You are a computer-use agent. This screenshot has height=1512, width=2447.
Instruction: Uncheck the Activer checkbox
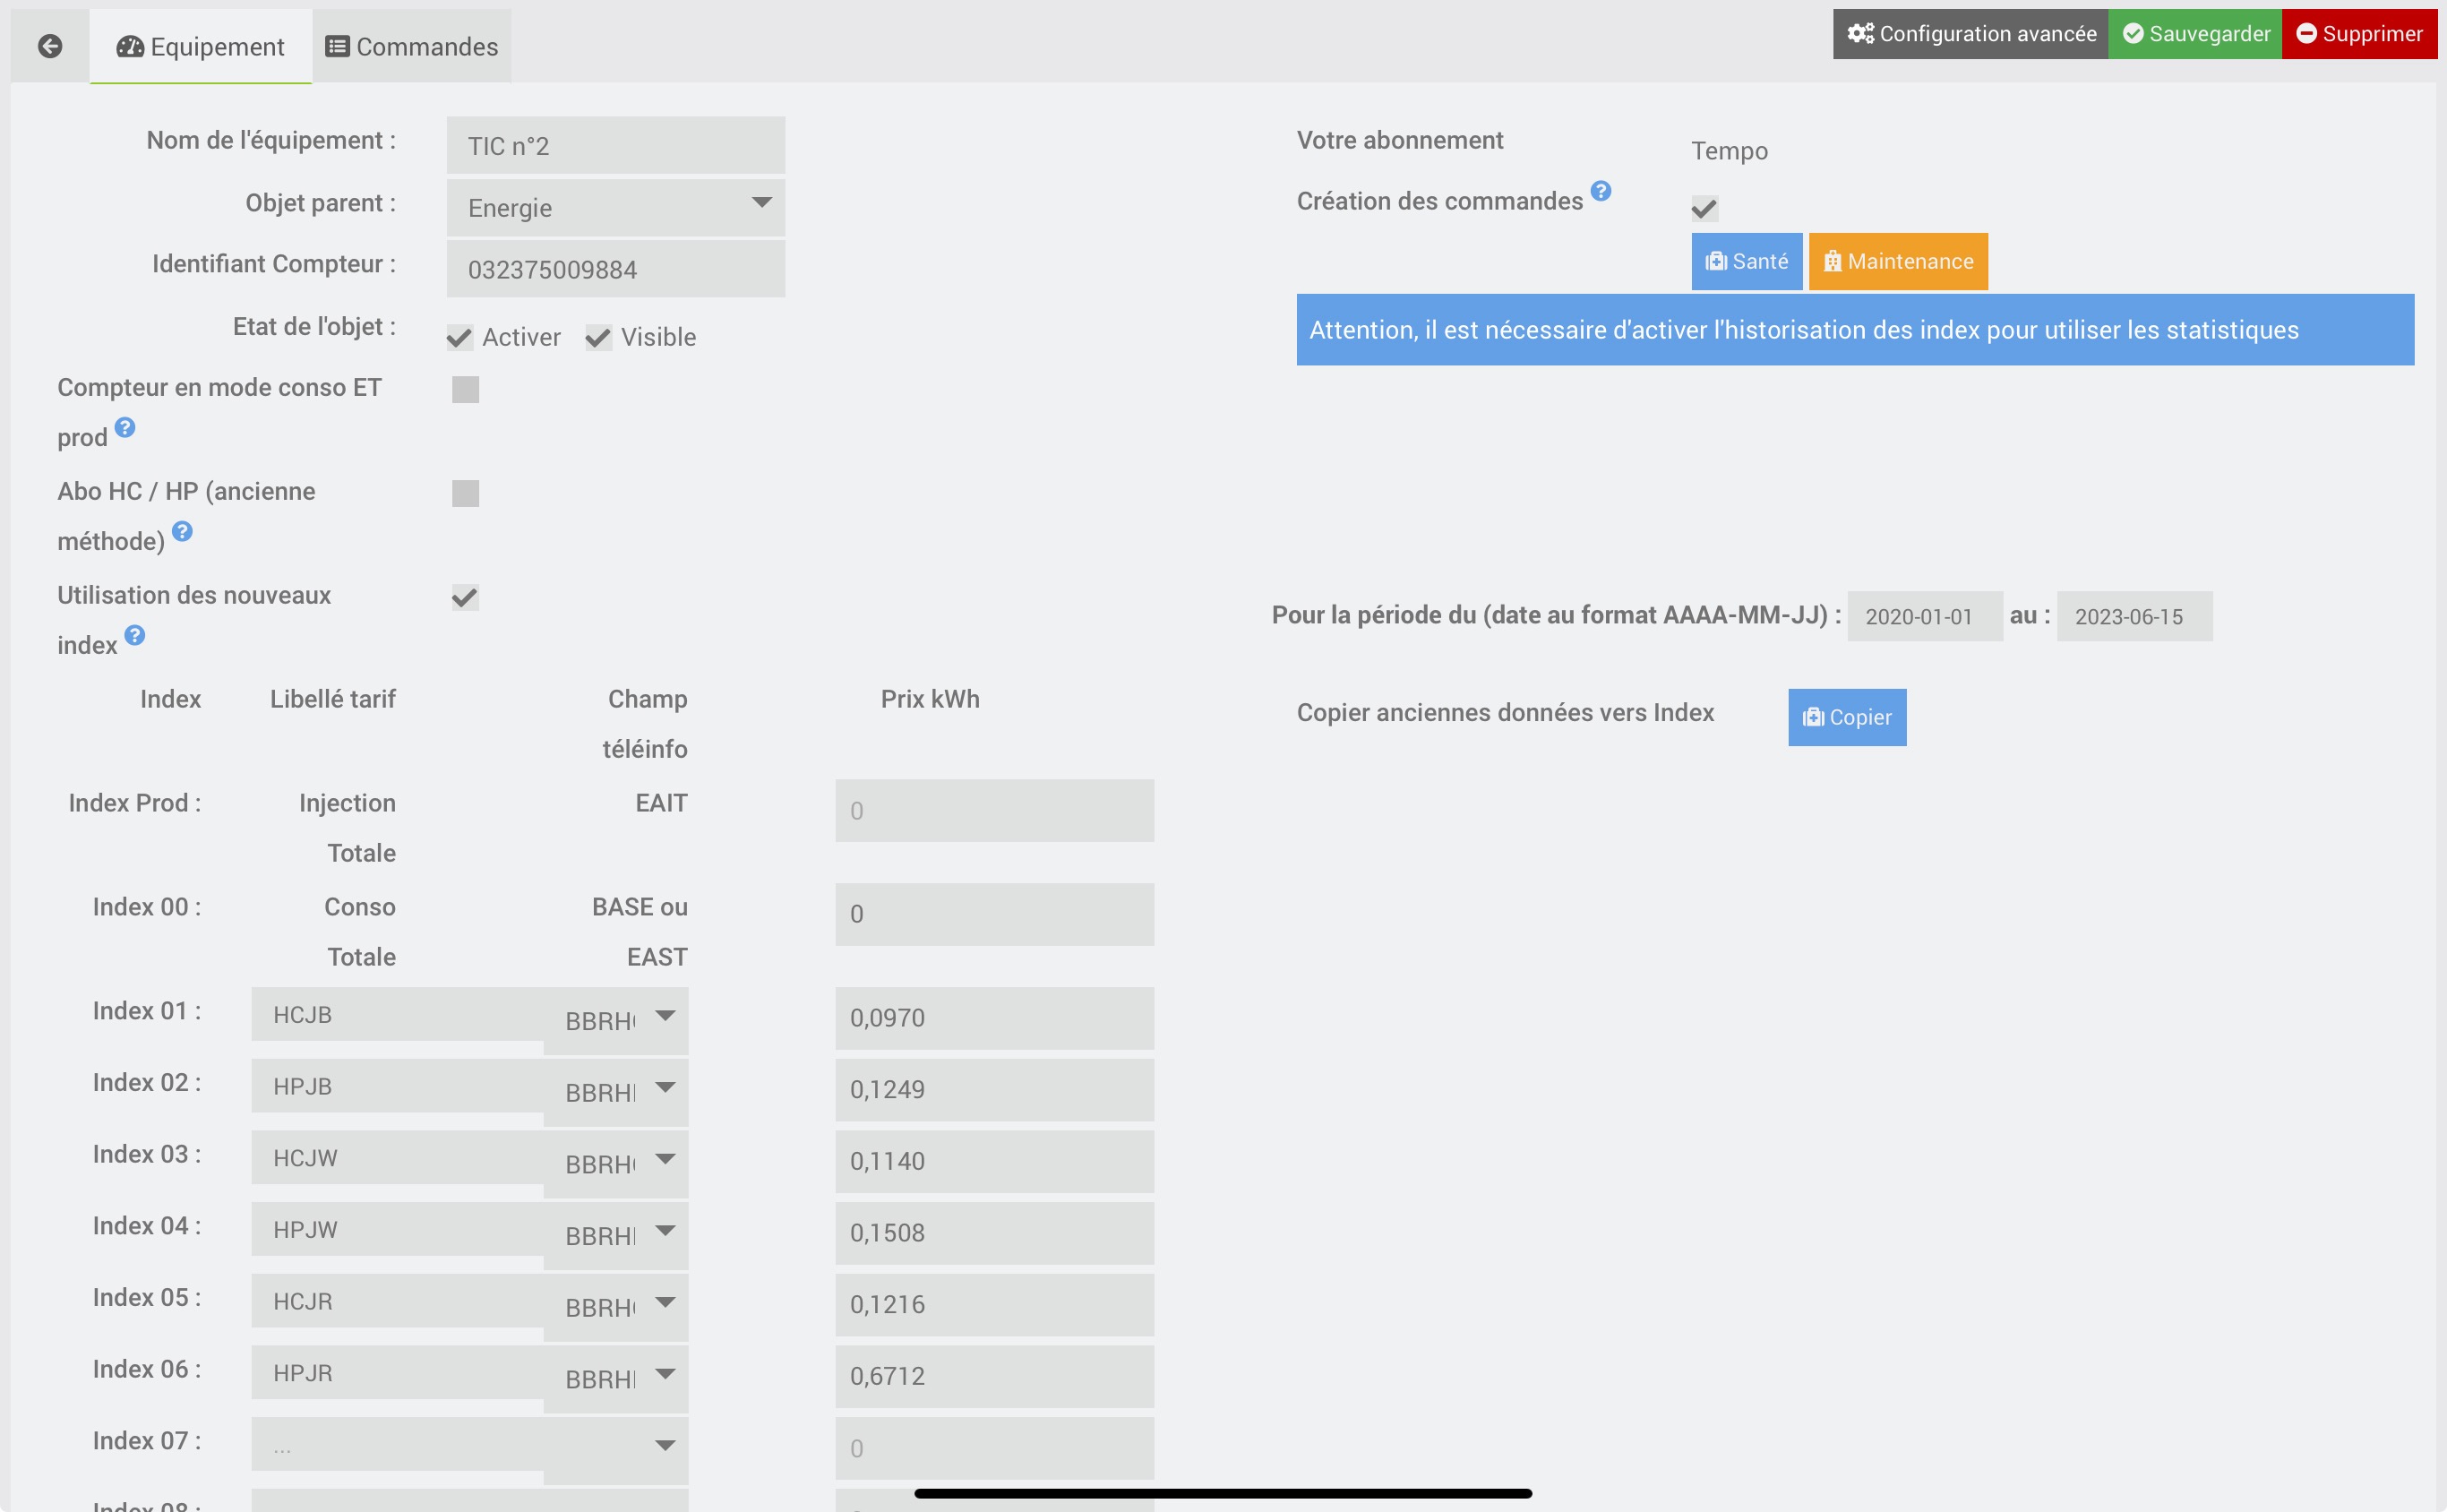click(x=460, y=338)
